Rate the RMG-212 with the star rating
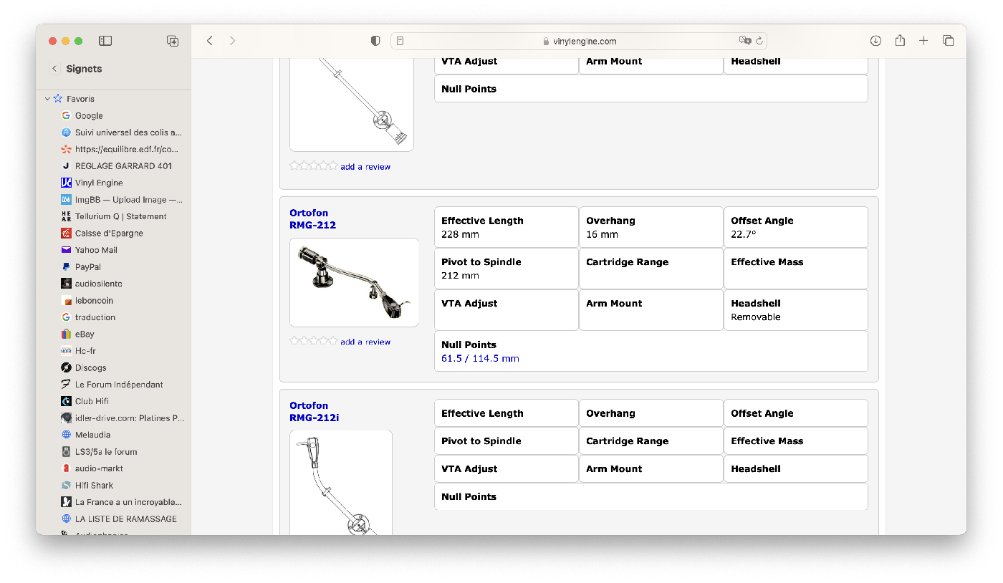1003x583 pixels. pos(313,341)
